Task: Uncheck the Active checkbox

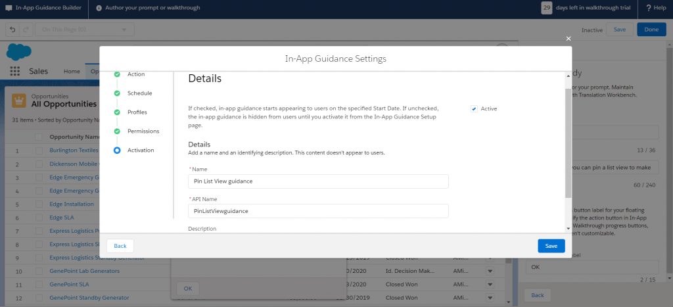Action: point(474,108)
